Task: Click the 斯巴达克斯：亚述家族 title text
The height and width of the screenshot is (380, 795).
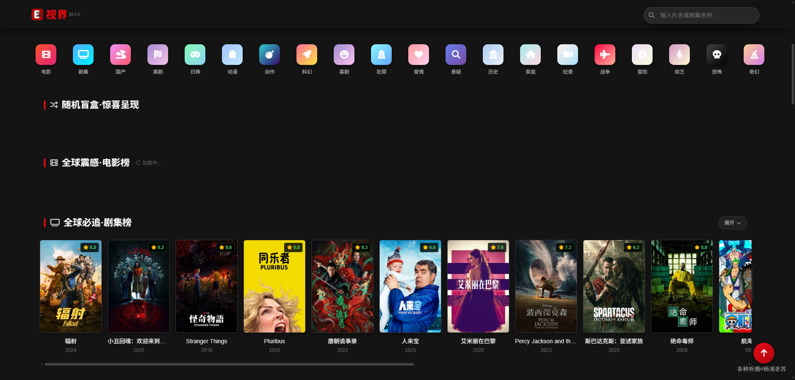Action: pyautogui.click(x=614, y=341)
